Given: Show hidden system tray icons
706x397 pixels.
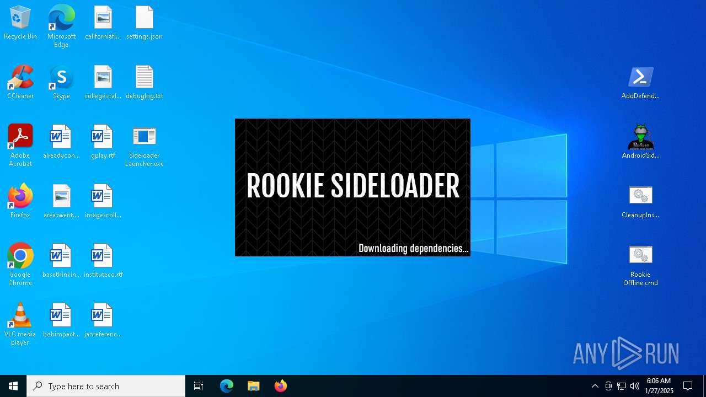Looking at the screenshot, I should point(595,386).
